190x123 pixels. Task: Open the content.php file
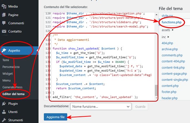click(170, 86)
